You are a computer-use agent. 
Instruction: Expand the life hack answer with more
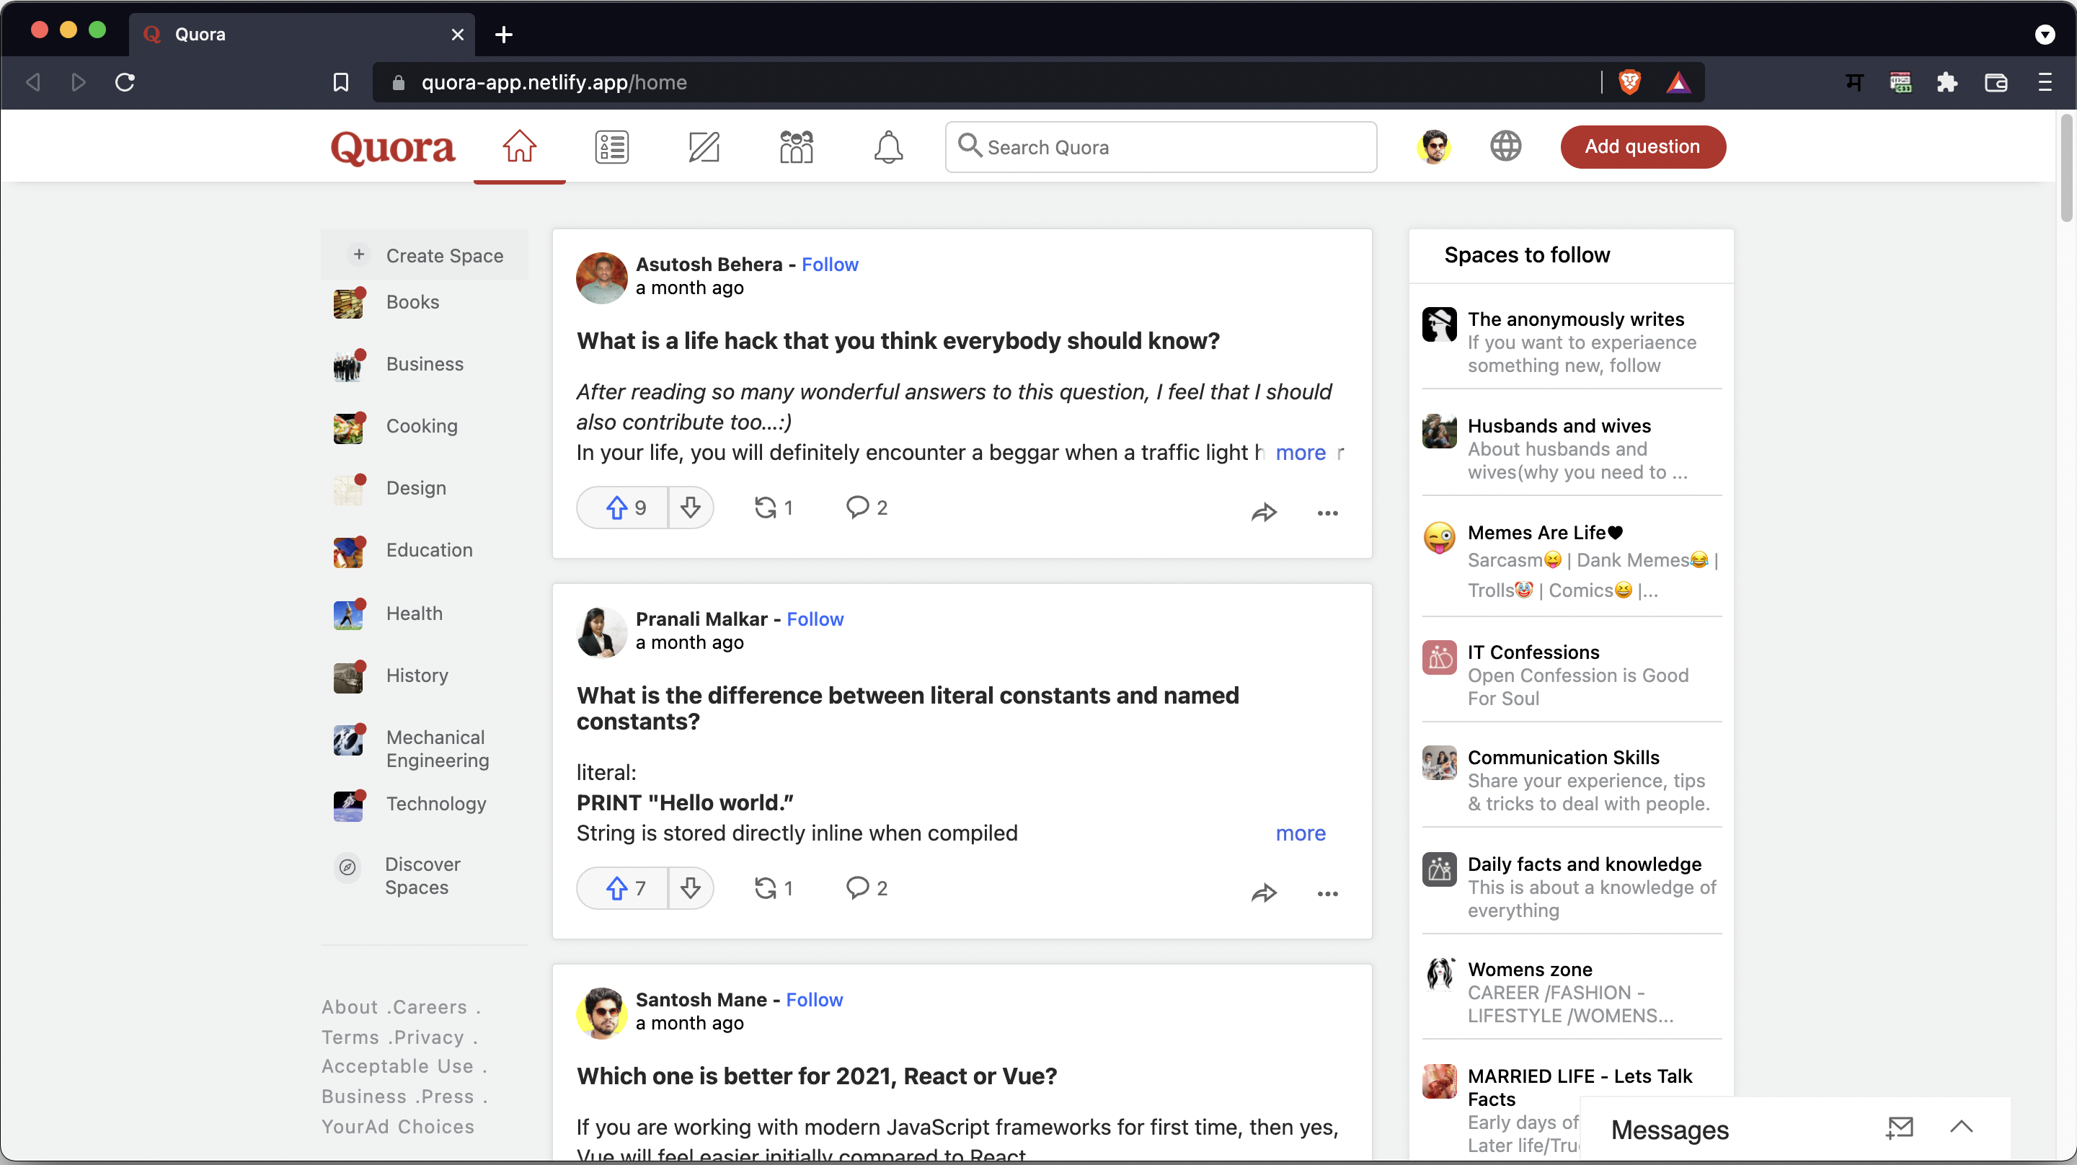[1300, 452]
